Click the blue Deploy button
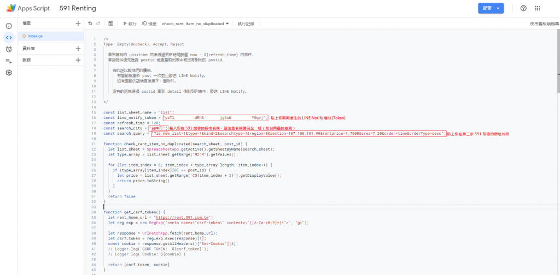560x275 pixels. (491, 8)
